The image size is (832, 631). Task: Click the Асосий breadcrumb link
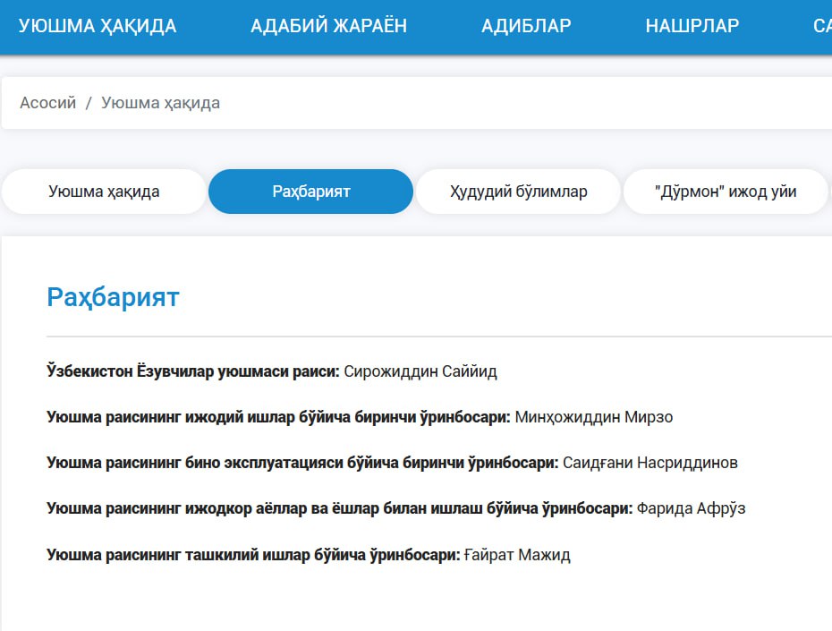pos(48,103)
